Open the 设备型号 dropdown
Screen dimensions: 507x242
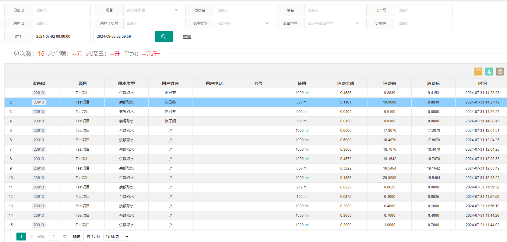point(333,23)
